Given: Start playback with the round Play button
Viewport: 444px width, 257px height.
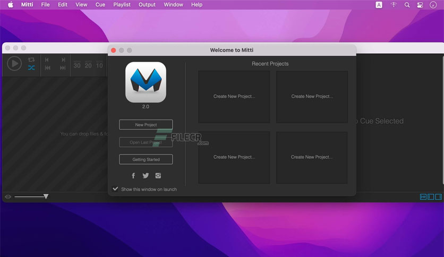Looking at the screenshot, I should pyautogui.click(x=14, y=63).
